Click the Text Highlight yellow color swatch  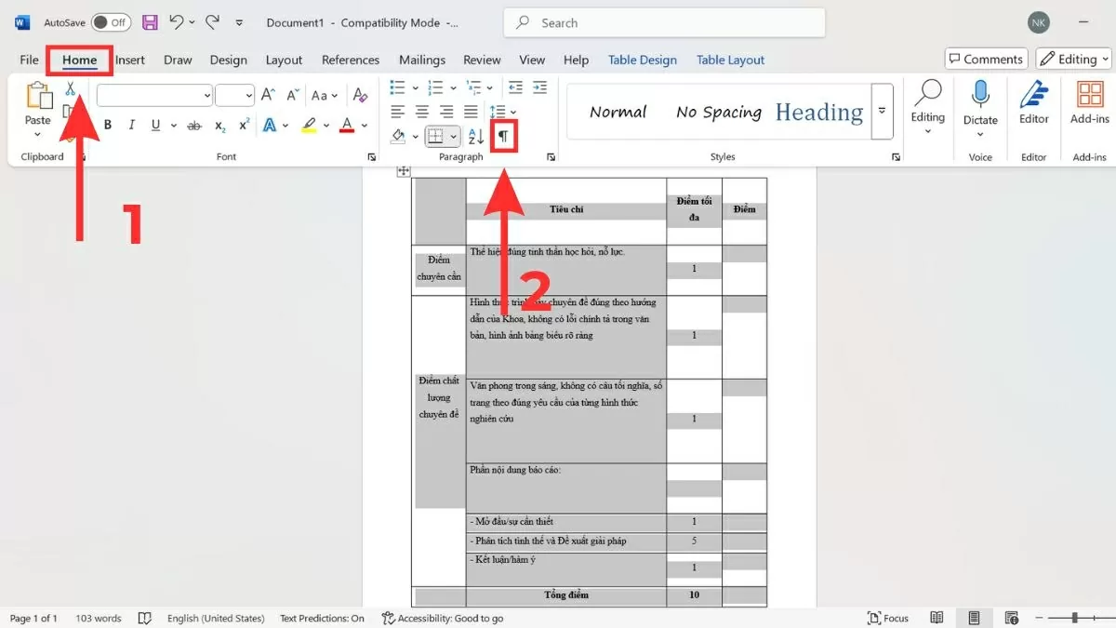tap(309, 128)
